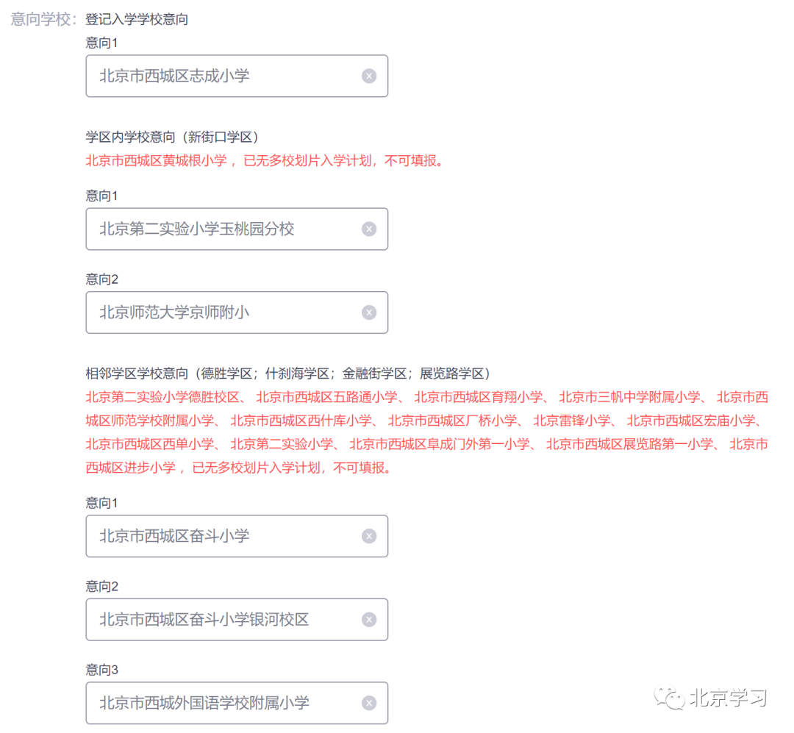Click the 意向1 label above 奋斗小学

point(101,502)
